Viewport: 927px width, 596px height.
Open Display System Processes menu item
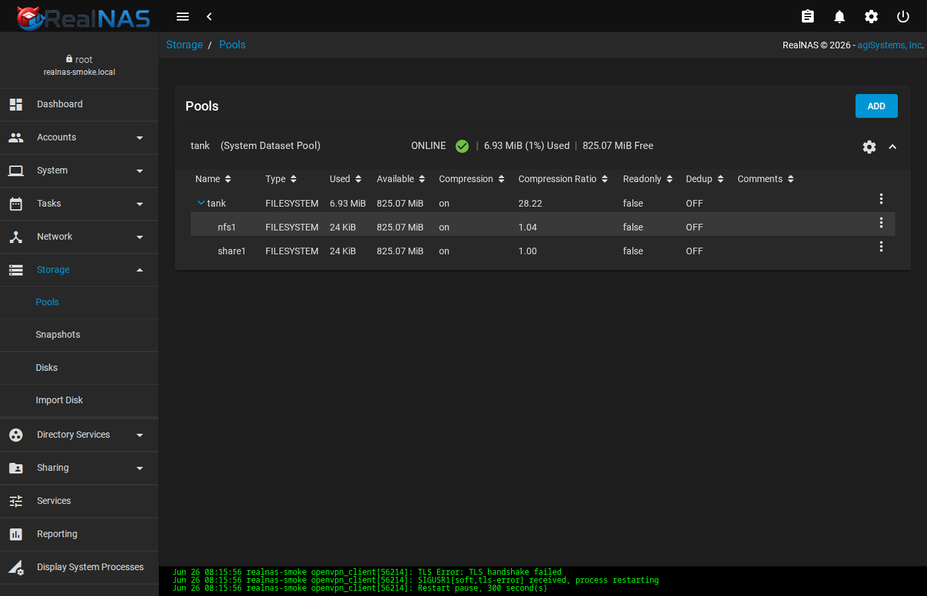point(79,568)
